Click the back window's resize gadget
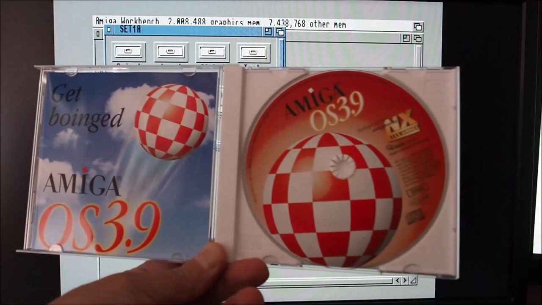Viewport: 542px width, 305px height. pyautogui.click(x=413, y=280)
